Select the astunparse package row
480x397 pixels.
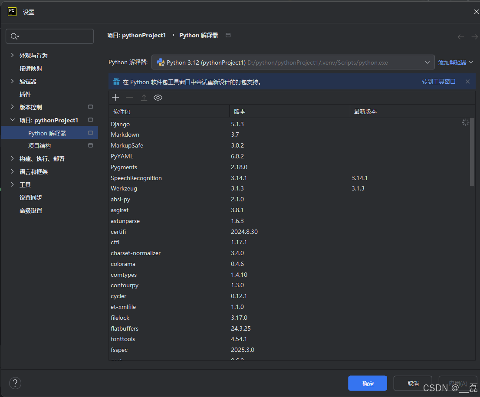289,221
